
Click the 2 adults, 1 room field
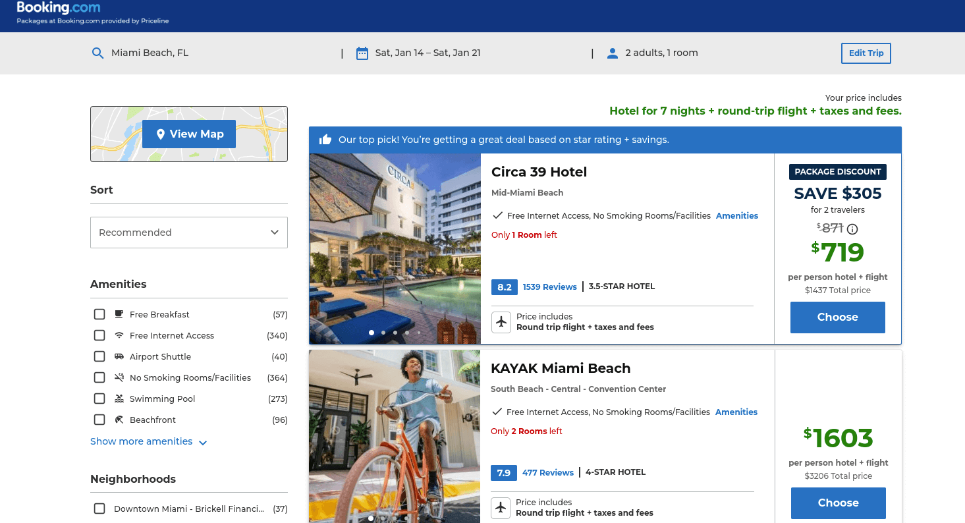[x=662, y=53]
